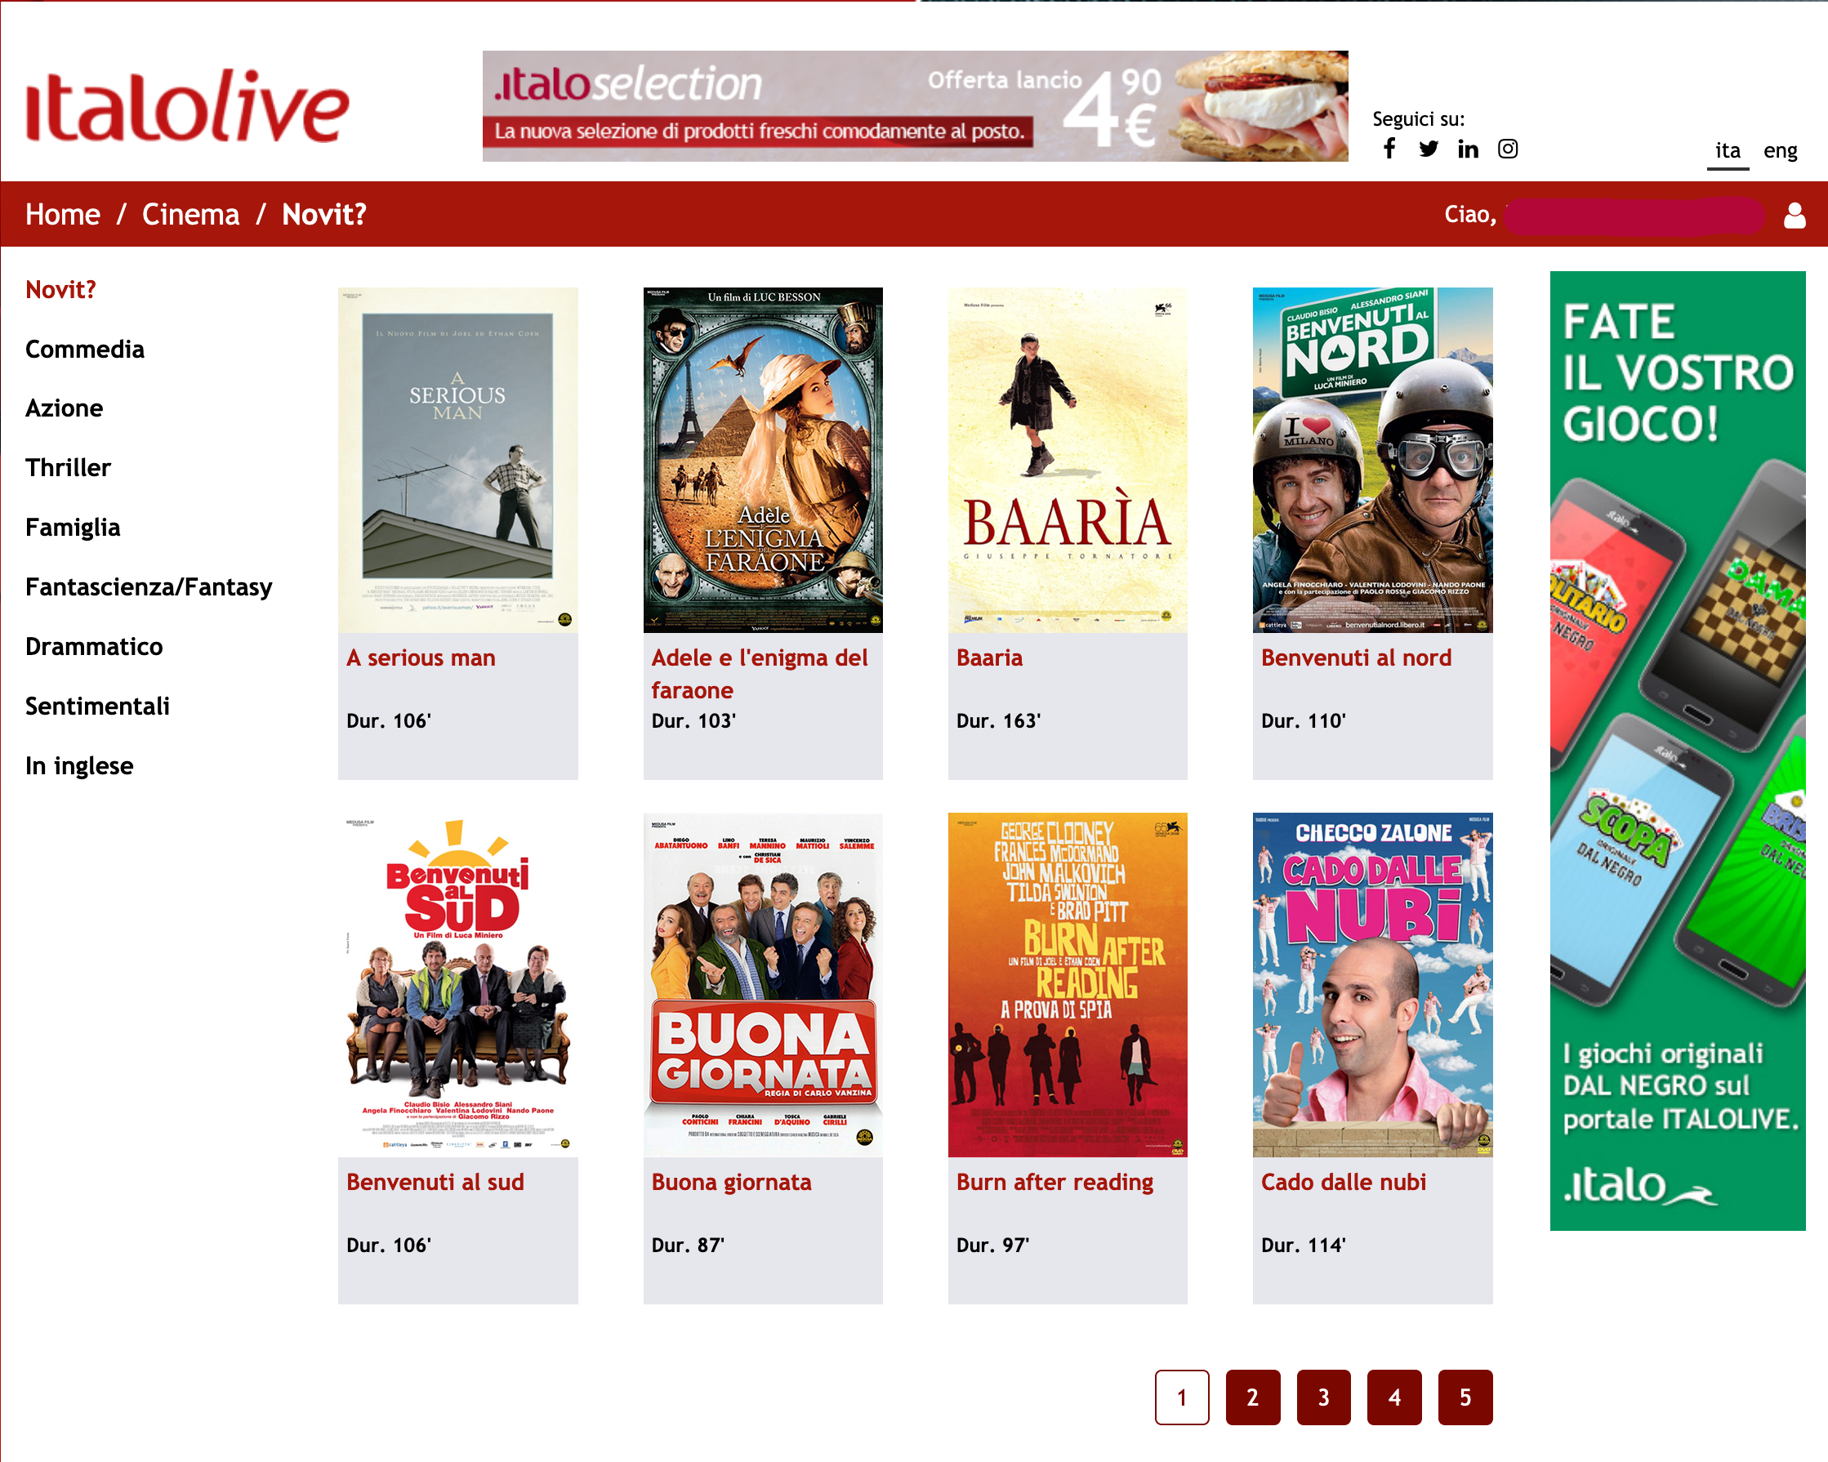
Task: Open Cado dalle nubi poster
Action: (1373, 984)
